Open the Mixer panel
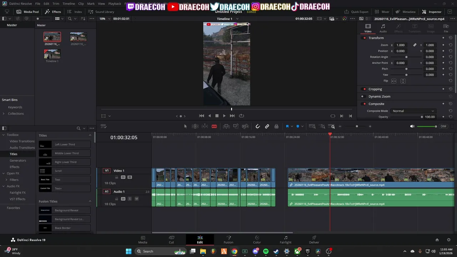Viewport: 457px width, 257px height. tap(382, 12)
